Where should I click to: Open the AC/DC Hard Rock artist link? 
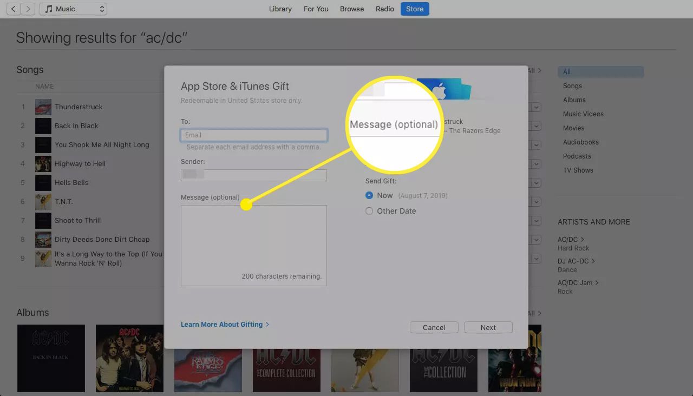pyautogui.click(x=571, y=239)
